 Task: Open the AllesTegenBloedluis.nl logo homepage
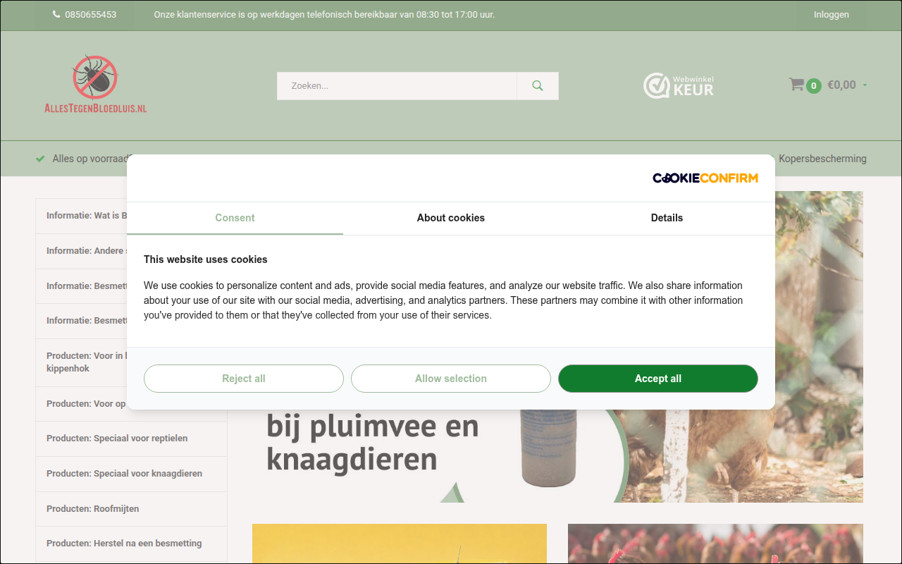tap(95, 85)
